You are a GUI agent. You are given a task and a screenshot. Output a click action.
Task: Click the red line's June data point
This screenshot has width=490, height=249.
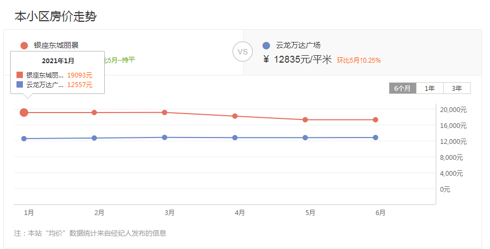pos(375,119)
